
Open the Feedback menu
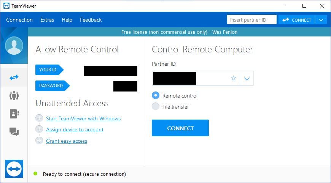click(91, 20)
